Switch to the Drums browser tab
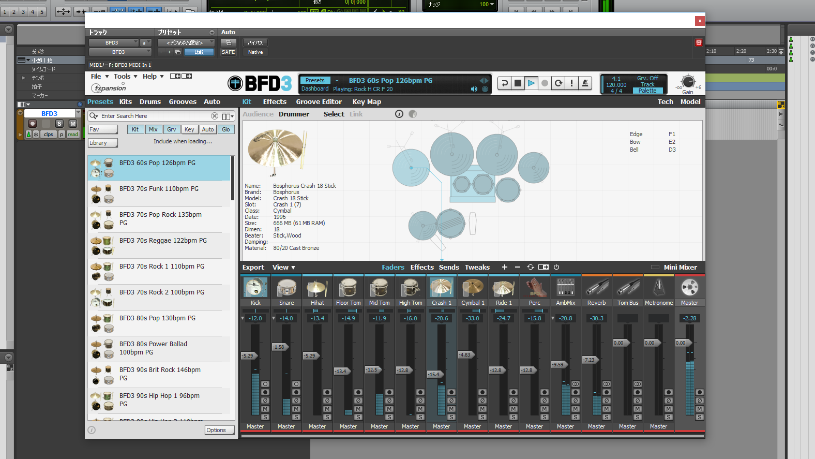 pos(150,101)
